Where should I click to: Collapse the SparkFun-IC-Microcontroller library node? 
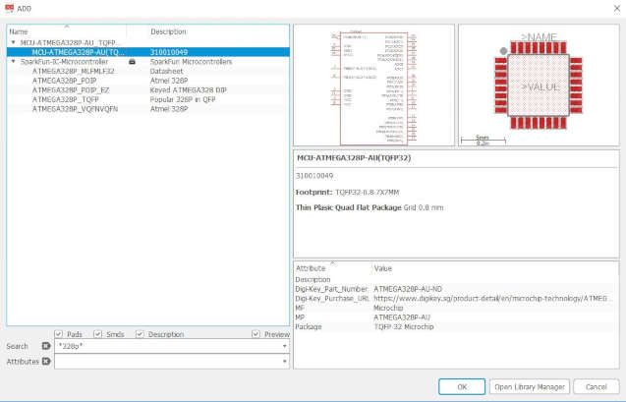pyautogui.click(x=13, y=62)
